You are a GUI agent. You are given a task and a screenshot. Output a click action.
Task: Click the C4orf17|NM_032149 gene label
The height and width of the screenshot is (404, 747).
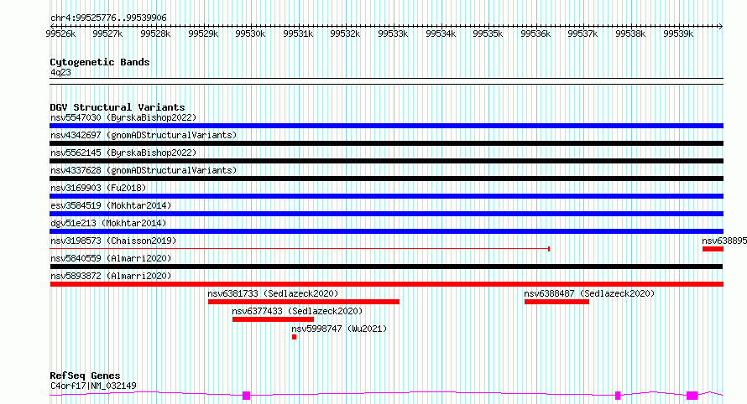[93, 386]
